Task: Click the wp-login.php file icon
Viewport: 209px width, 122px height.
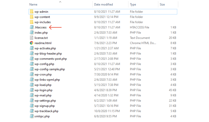Action: [x=32, y=90]
